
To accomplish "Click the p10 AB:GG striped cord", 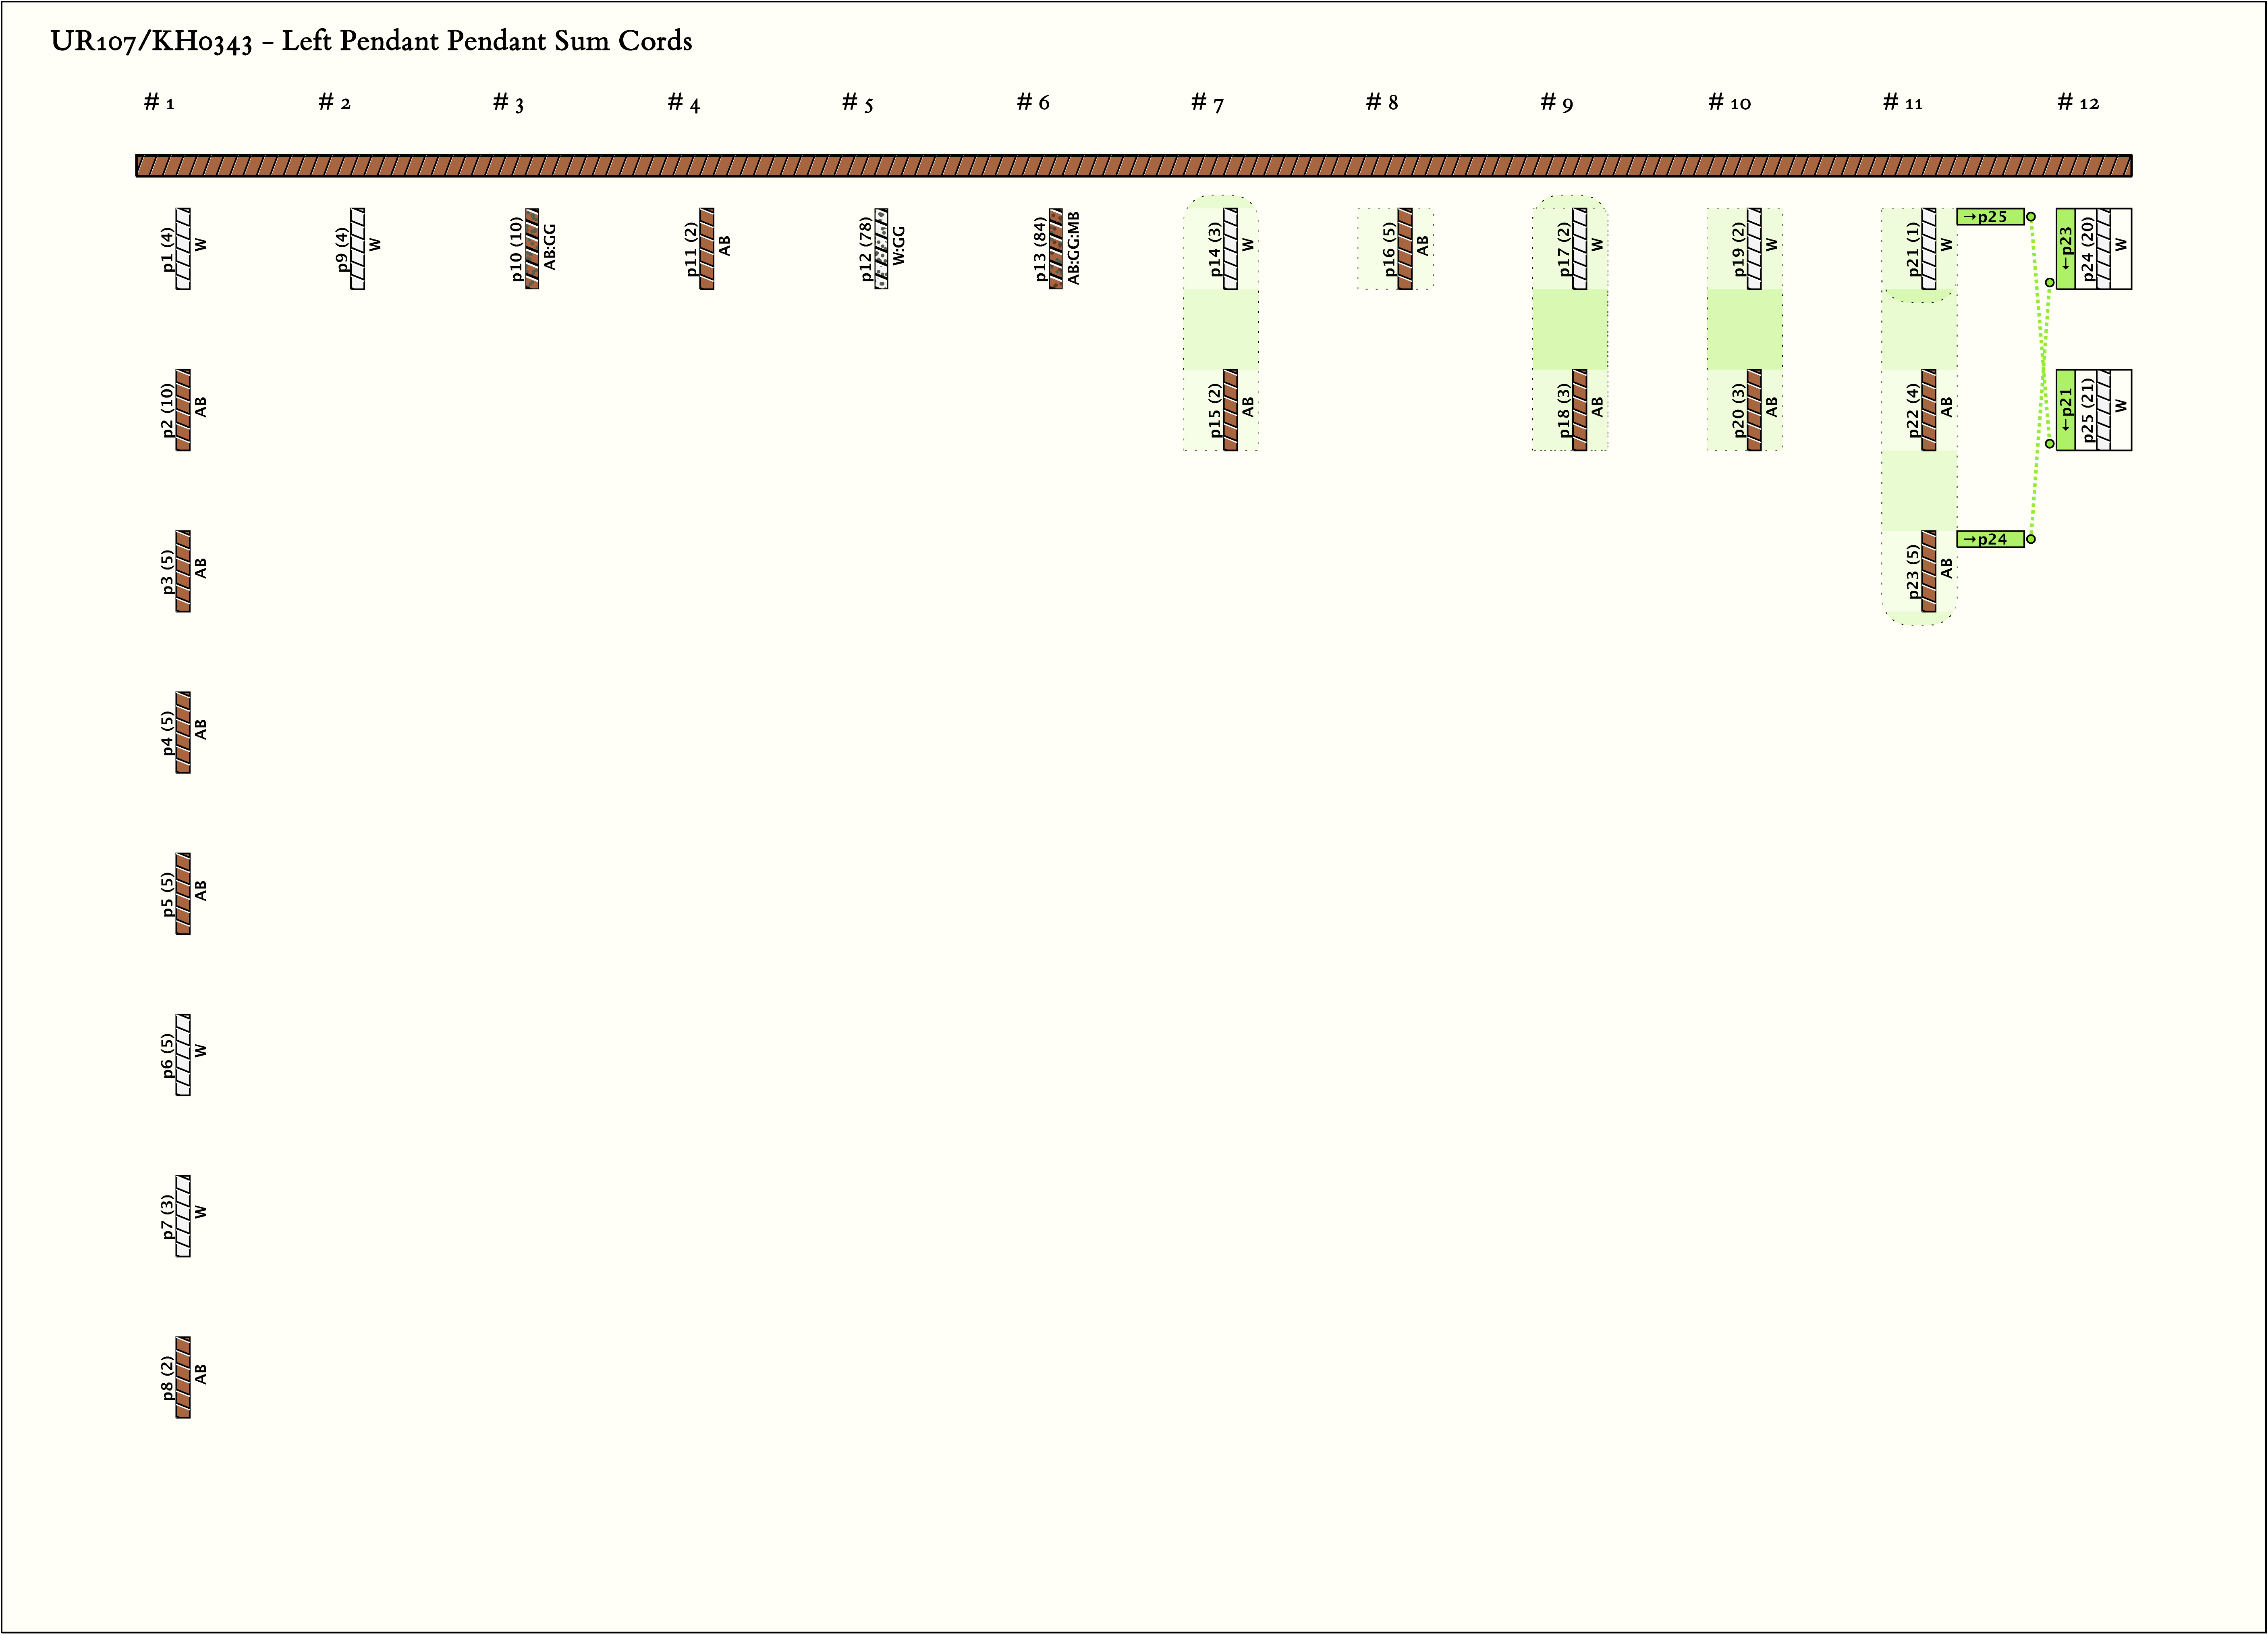I will click(x=532, y=248).
